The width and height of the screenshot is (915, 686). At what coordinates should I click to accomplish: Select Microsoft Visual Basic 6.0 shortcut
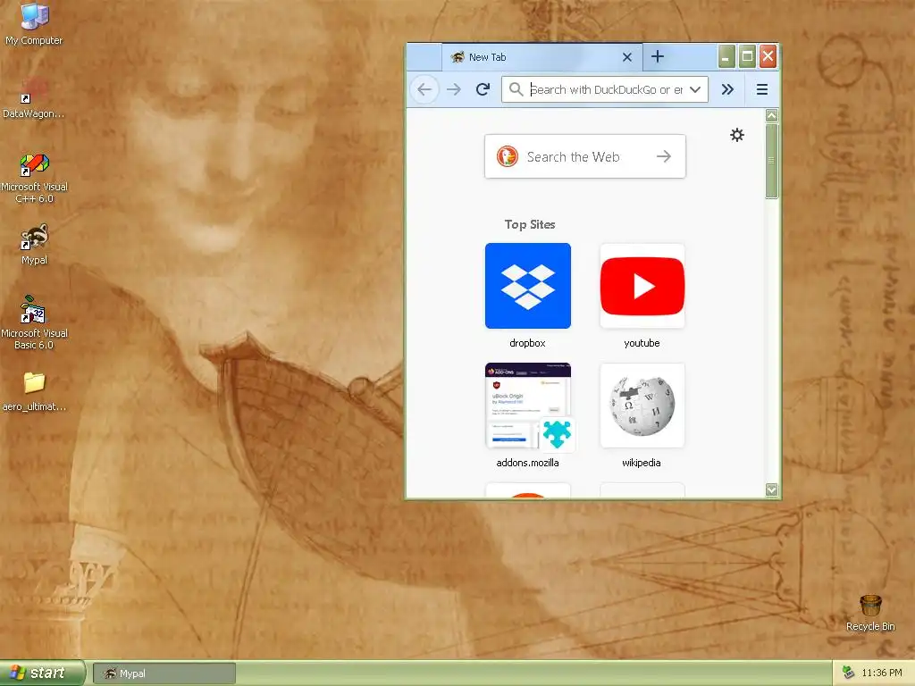[34, 322]
